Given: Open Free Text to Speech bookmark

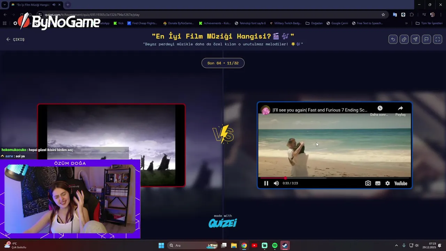Looking at the screenshot, I should (368, 23).
